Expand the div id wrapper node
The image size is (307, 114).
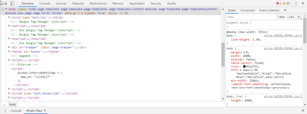click(9, 47)
